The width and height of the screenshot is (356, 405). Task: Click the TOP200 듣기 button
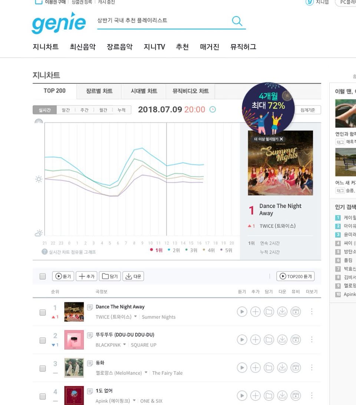coord(295,276)
